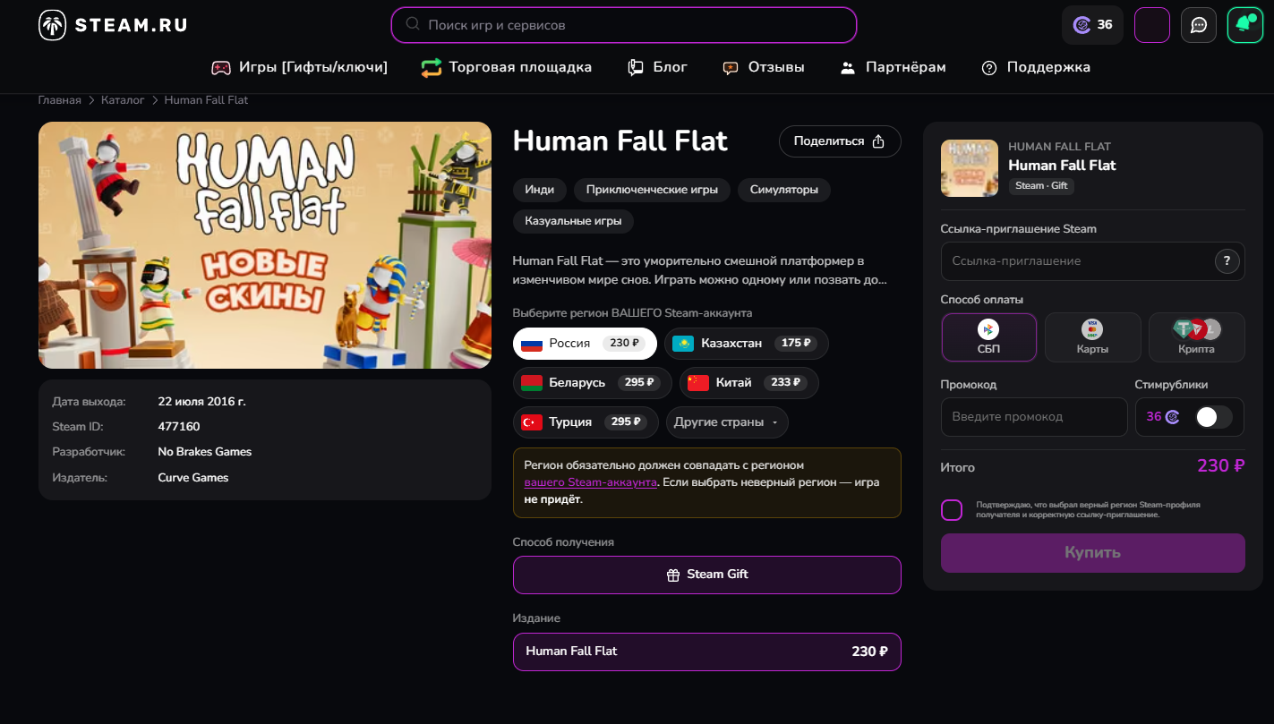Go to Главная breadcrumb
Image resolution: width=1274 pixels, height=724 pixels.
click(60, 100)
